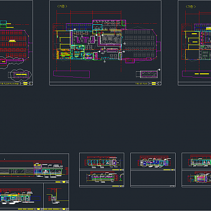Click the red seating rows on the left sheet
This screenshot has width=211, height=211.
pyautogui.click(x=13, y=44)
